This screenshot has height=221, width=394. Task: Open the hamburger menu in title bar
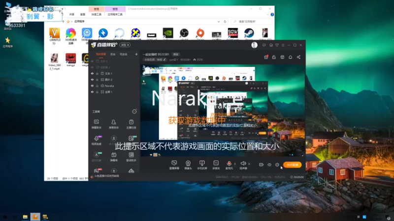click(283, 45)
